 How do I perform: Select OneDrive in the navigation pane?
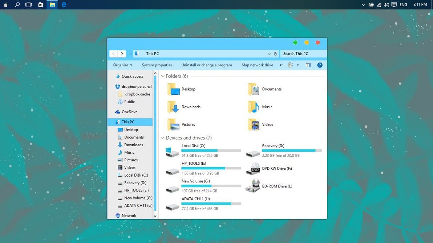(x=130, y=112)
